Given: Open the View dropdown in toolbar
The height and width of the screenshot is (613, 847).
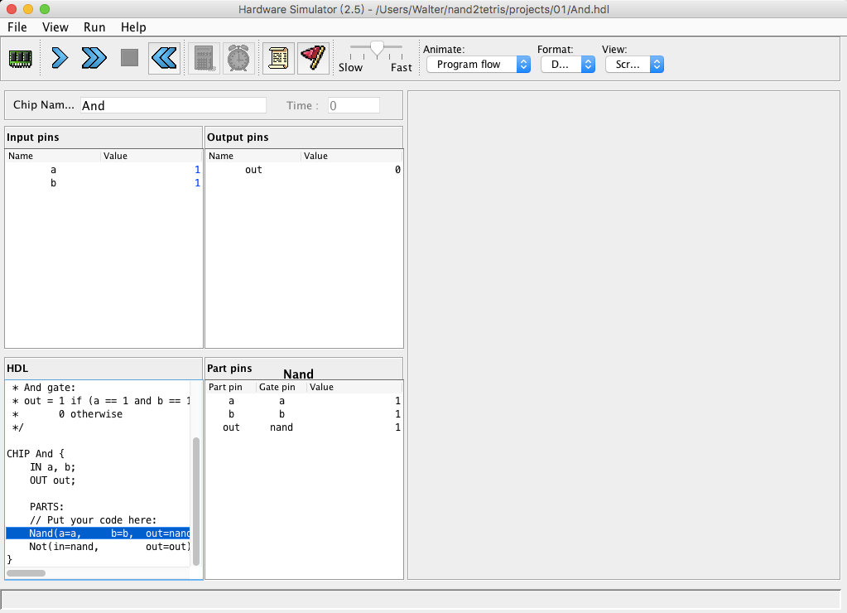Looking at the screenshot, I should (x=633, y=65).
